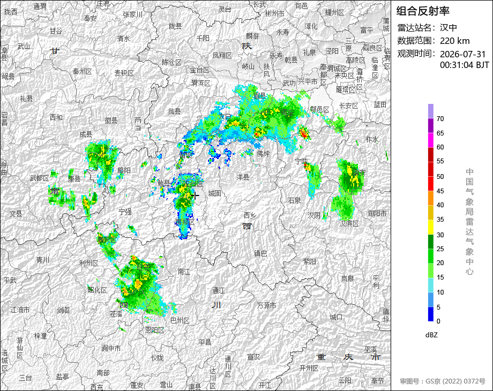Select the 利州区 label
The image size is (493, 391).
click(x=88, y=263)
